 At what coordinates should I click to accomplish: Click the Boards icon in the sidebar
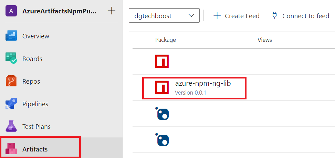11,59
